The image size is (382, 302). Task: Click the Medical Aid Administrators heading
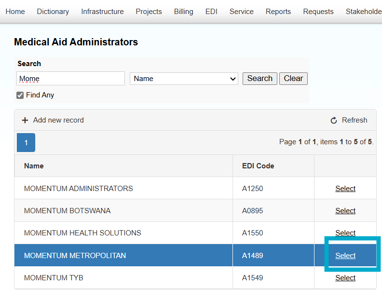[76, 42]
